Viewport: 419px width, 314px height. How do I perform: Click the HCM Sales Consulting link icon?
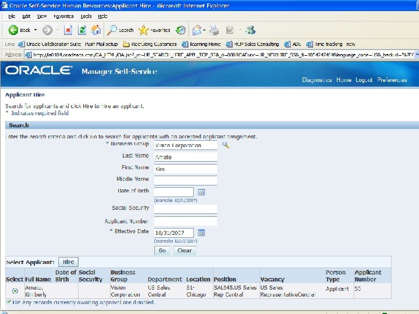click(x=229, y=44)
